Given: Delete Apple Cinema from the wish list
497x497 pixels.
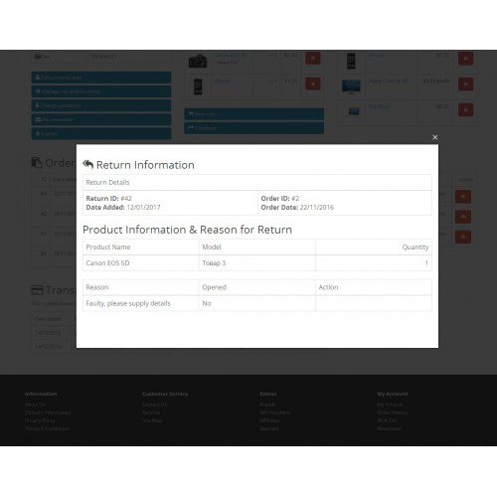Looking at the screenshot, I should pyautogui.click(x=465, y=84).
